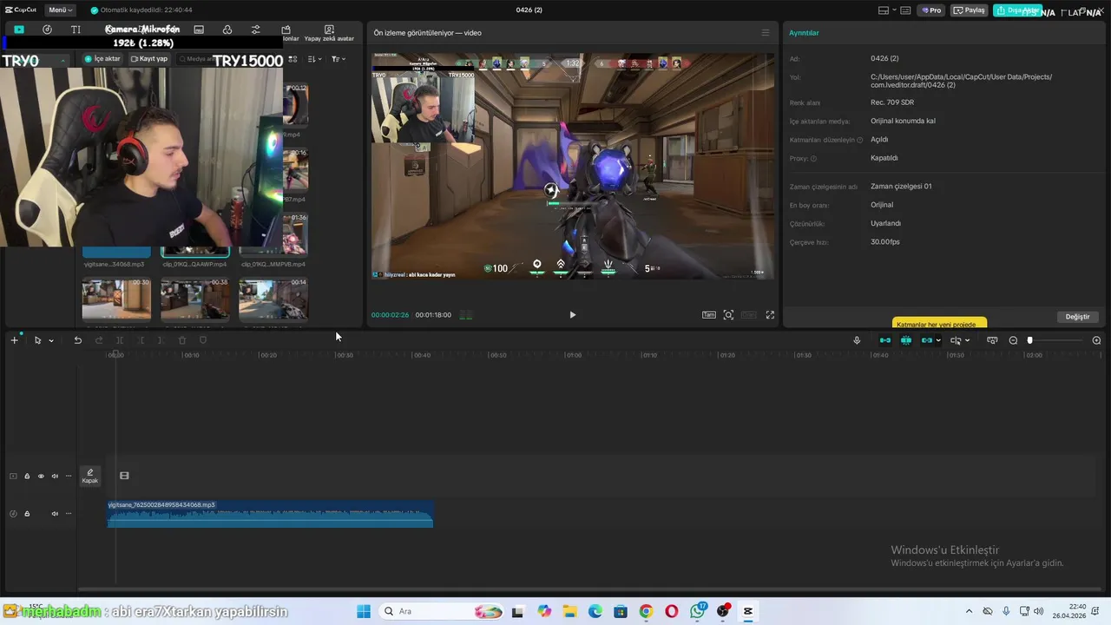Enter fullscreen preview

(x=770, y=315)
